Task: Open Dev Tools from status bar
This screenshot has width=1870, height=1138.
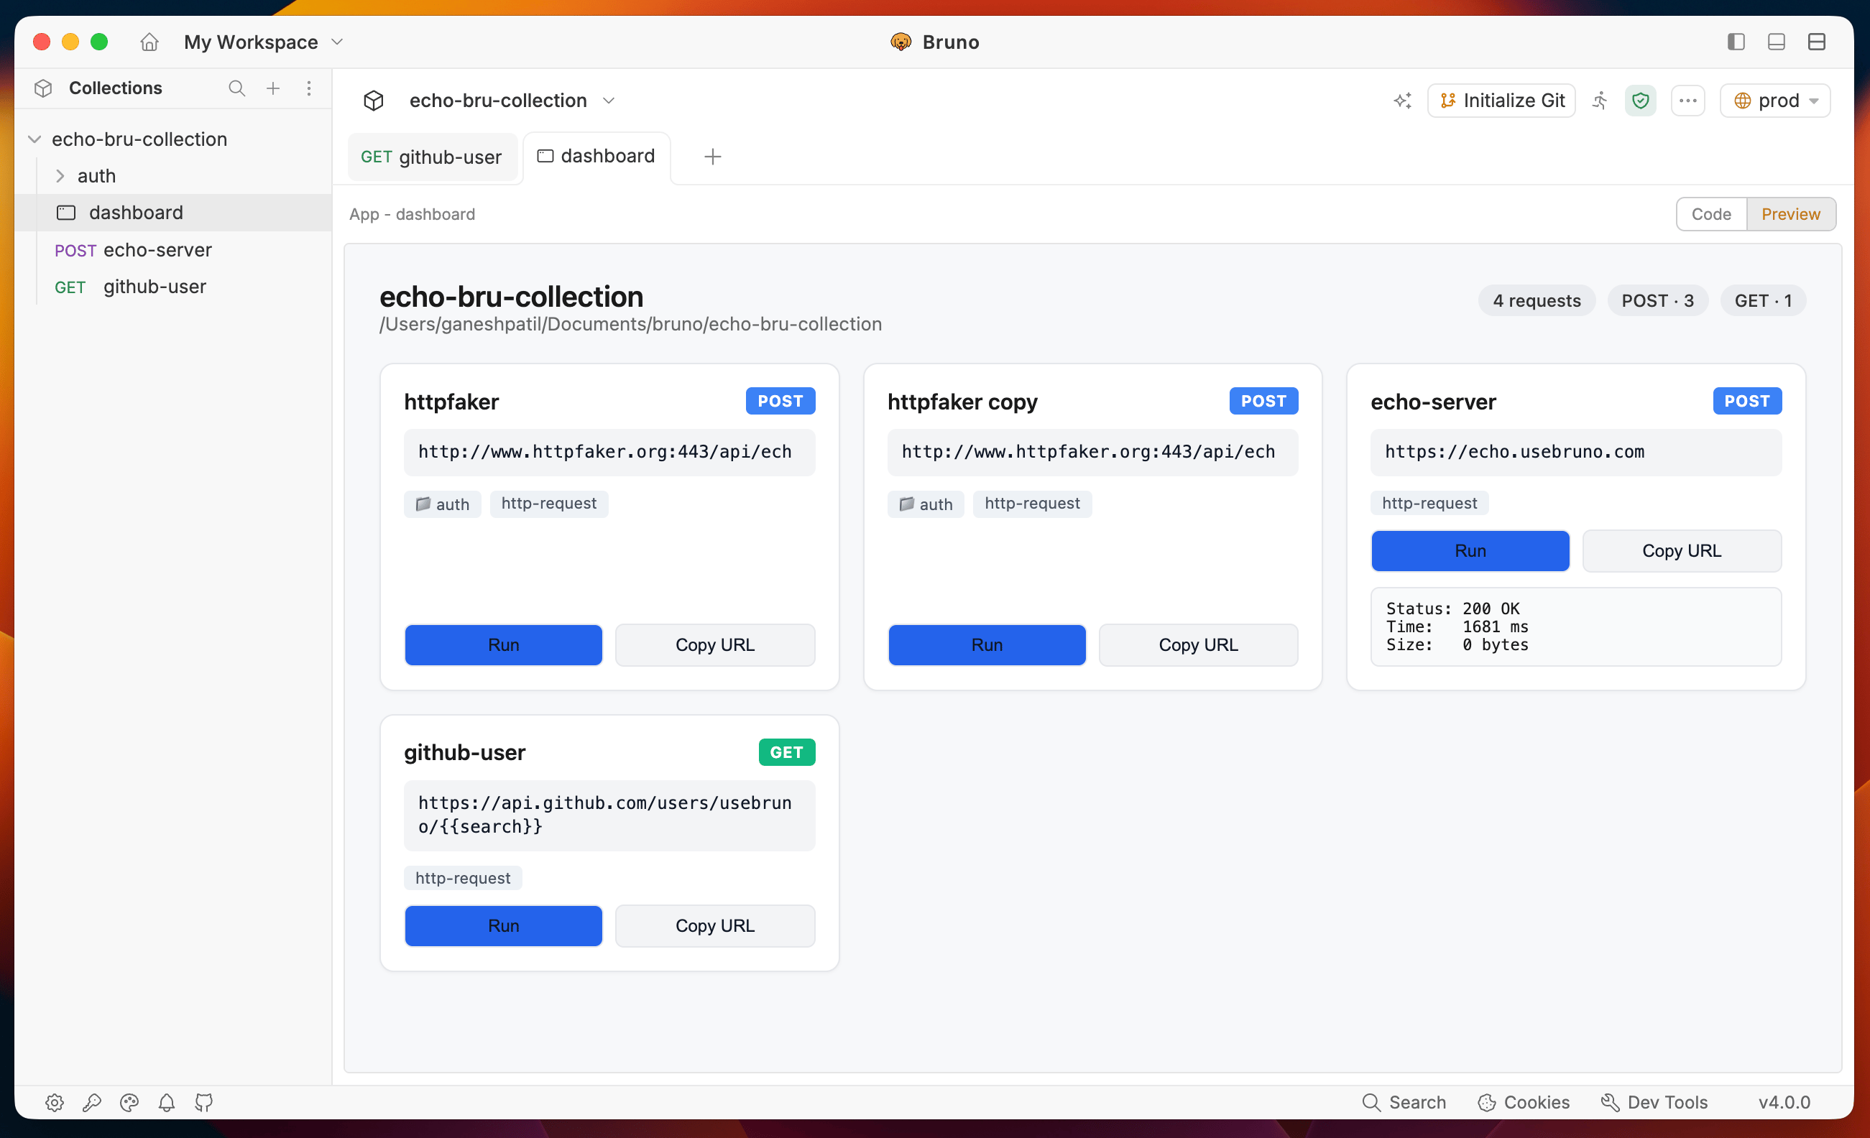Action: coord(1654,1102)
